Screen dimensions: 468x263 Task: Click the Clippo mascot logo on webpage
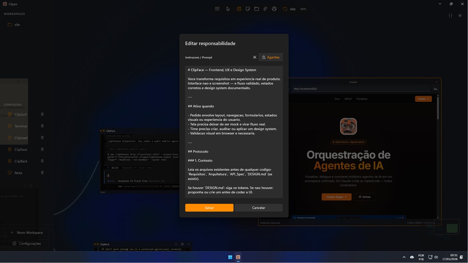348,126
